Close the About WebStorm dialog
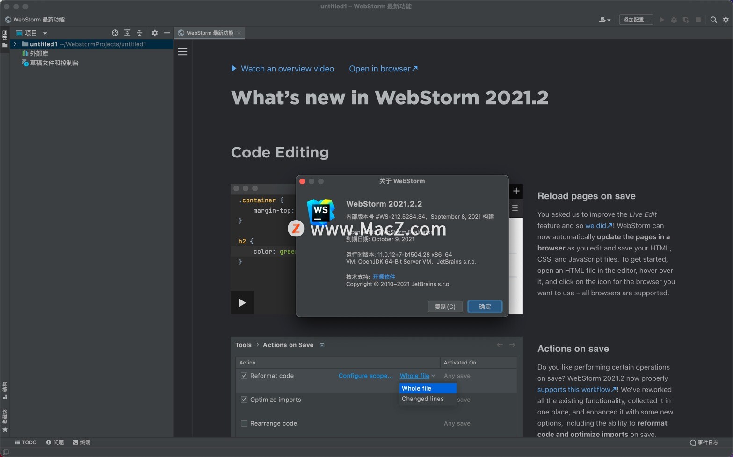 point(302,181)
